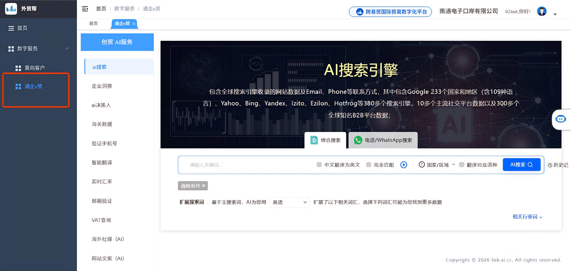The width and height of the screenshot is (571, 271).
Task: Clear filters via 清除条件 chip
Action: (192, 186)
